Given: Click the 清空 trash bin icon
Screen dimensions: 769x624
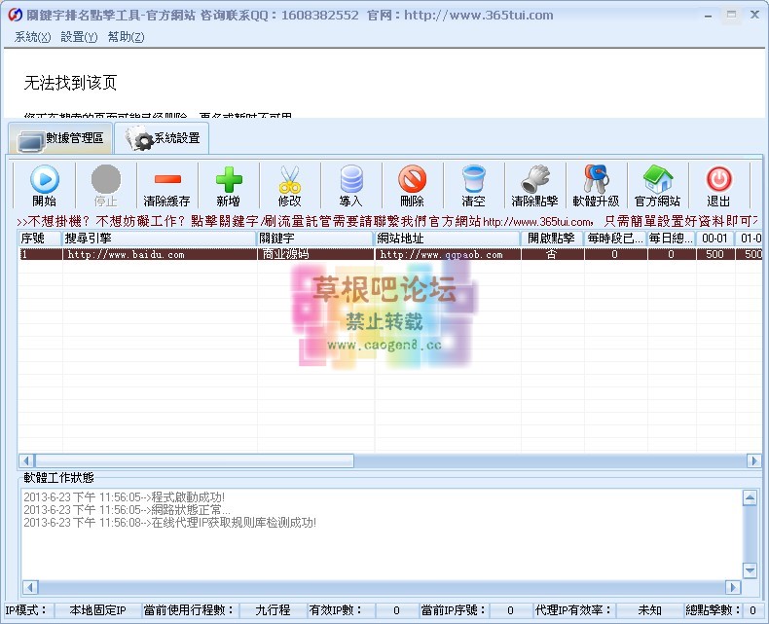Looking at the screenshot, I should pyautogui.click(x=474, y=179).
